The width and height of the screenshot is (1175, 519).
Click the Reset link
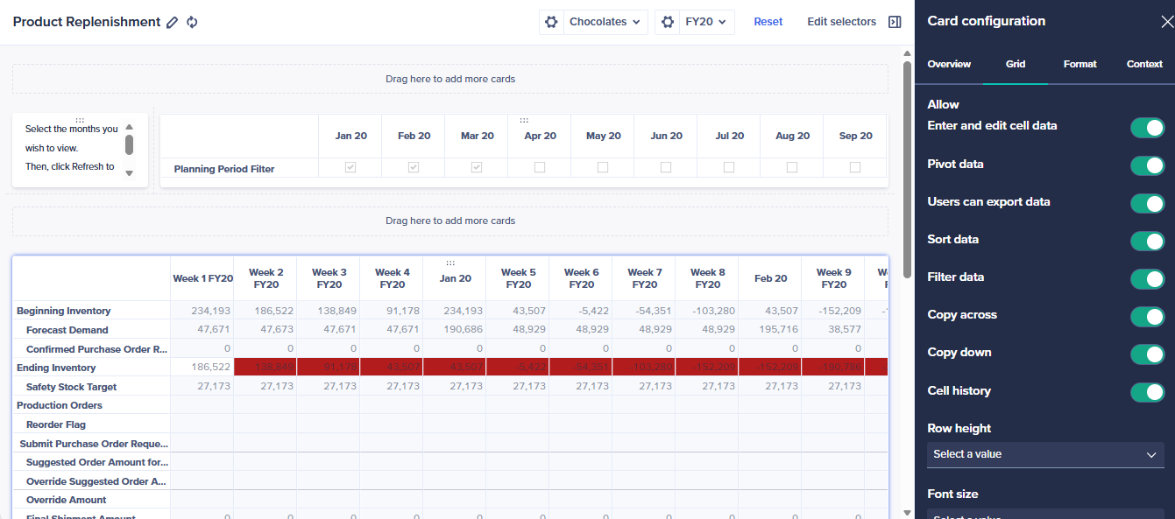pos(768,22)
